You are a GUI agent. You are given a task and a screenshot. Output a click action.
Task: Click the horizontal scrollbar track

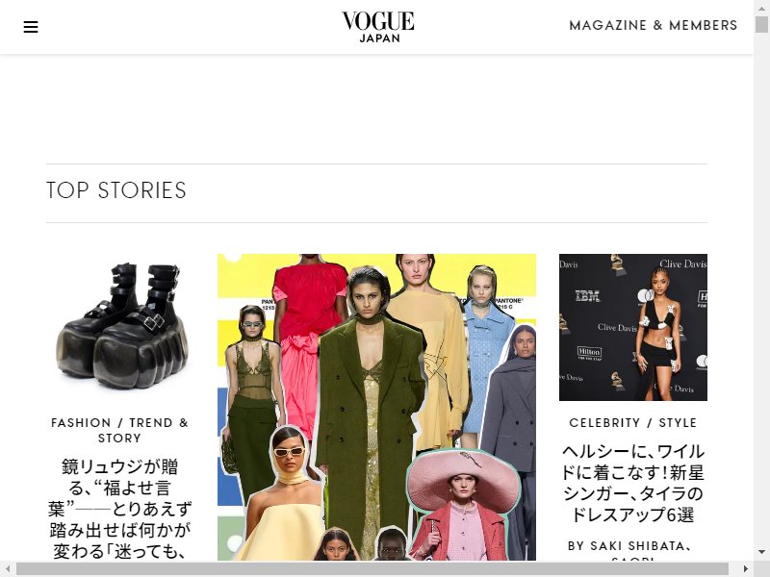(x=376, y=569)
